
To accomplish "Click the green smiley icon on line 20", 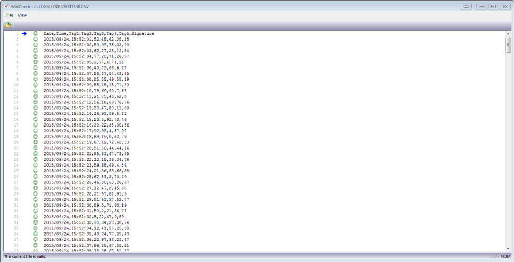I will [35, 142].
